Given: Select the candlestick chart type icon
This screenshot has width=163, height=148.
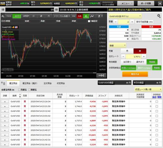Looking at the screenshot, I should (86, 16).
